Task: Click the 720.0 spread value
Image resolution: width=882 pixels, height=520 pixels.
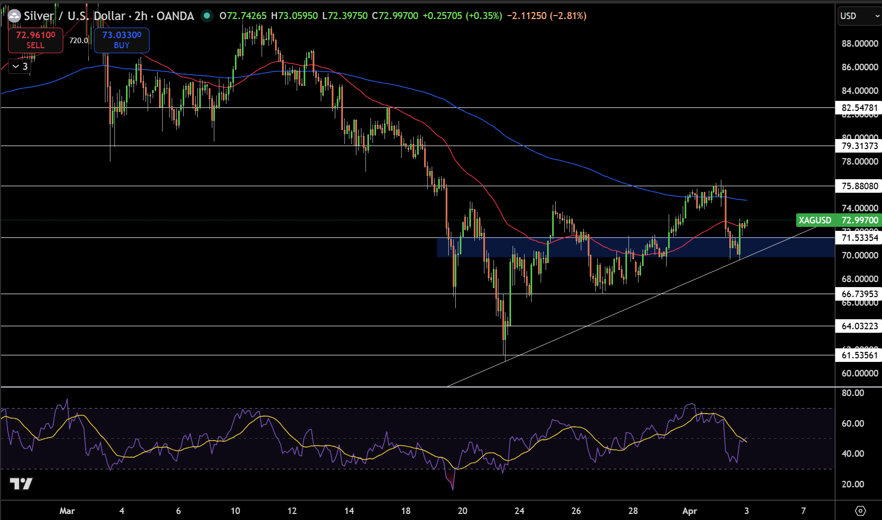Action: tap(78, 40)
